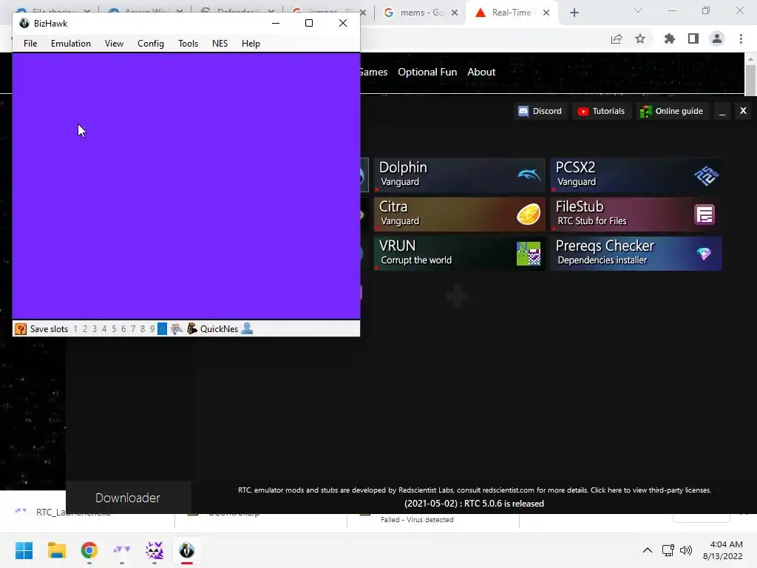Bookmark this page with the star icon
This screenshot has height=568, width=757.
[640, 39]
